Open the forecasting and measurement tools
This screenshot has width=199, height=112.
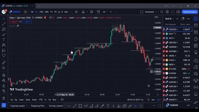[x=4, y=50]
